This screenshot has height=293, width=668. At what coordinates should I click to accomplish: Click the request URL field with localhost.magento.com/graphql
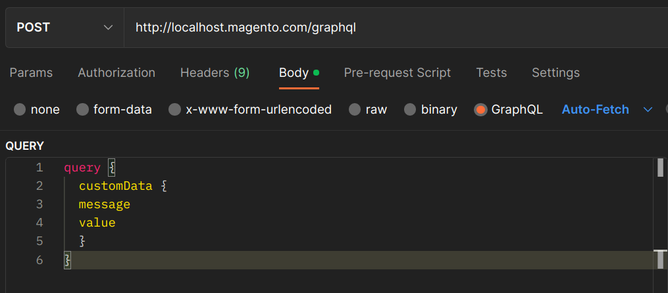coord(396,28)
